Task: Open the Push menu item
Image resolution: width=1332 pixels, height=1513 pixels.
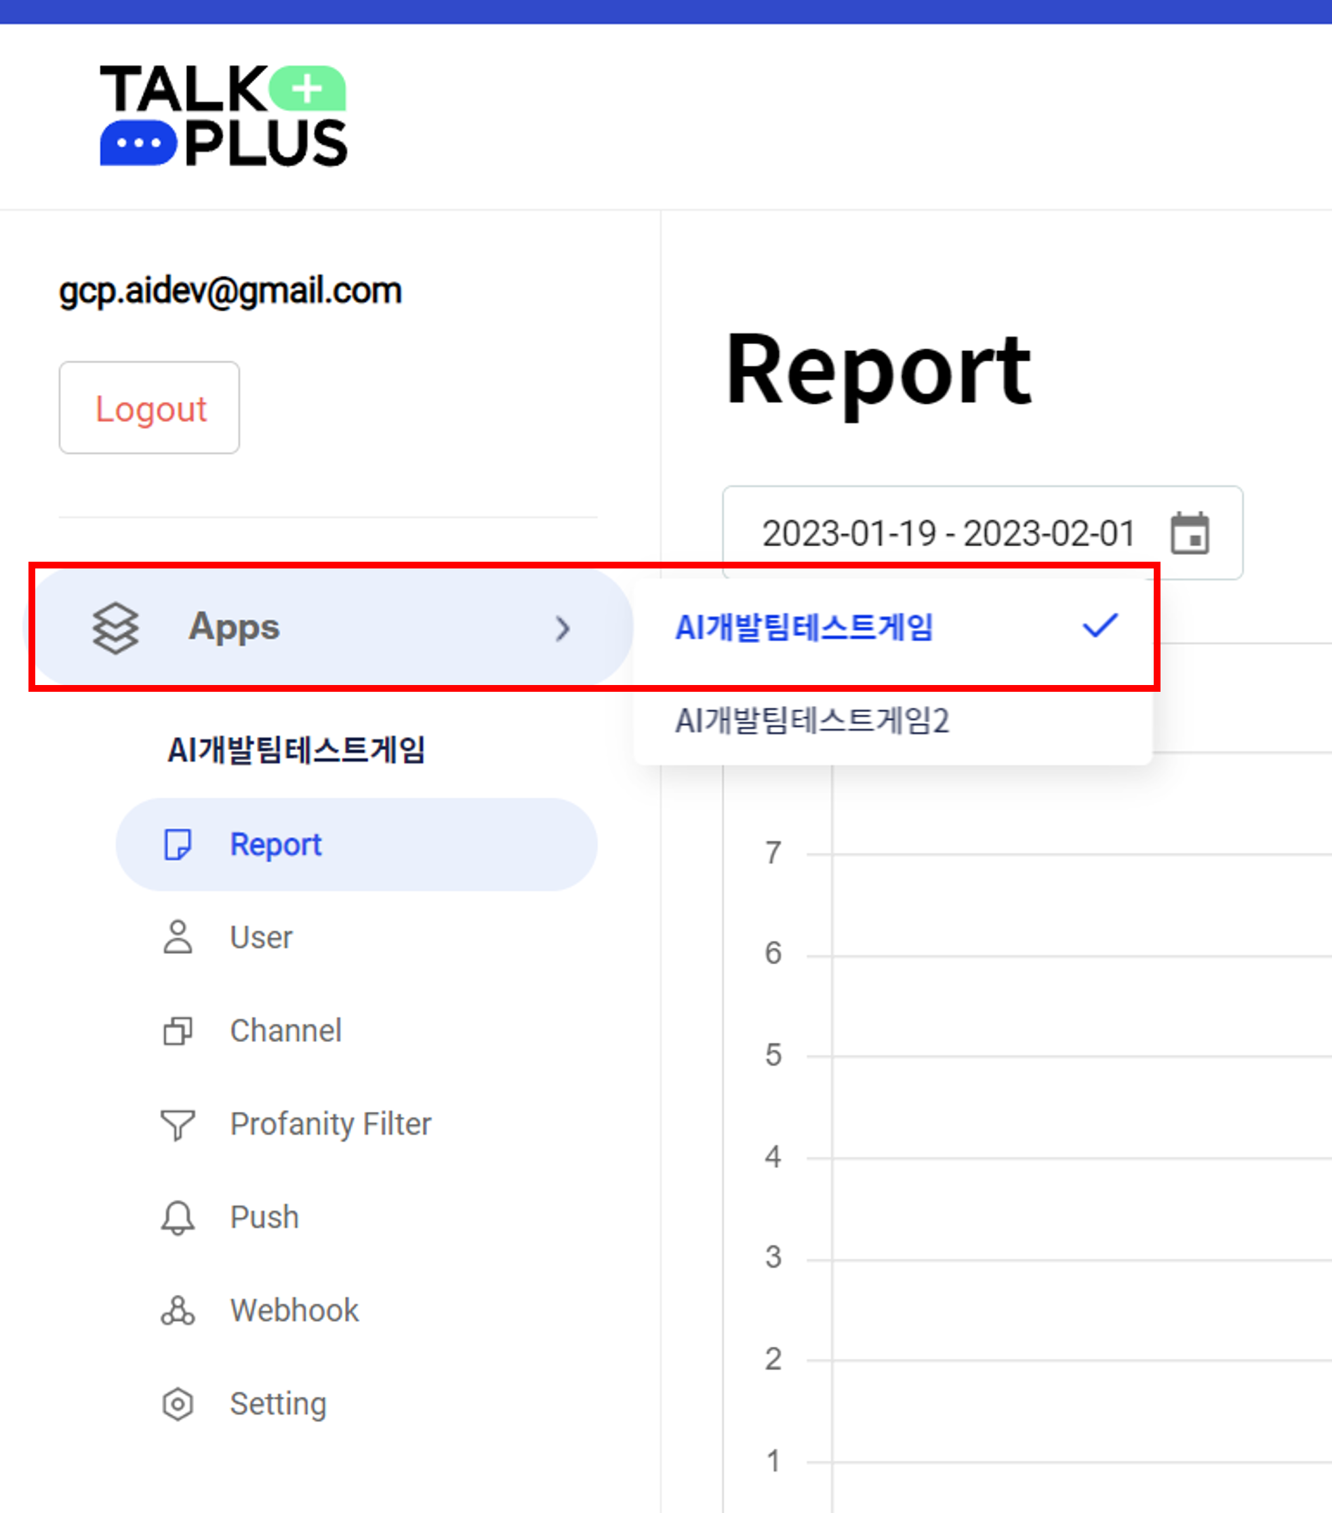Action: coord(357,1217)
